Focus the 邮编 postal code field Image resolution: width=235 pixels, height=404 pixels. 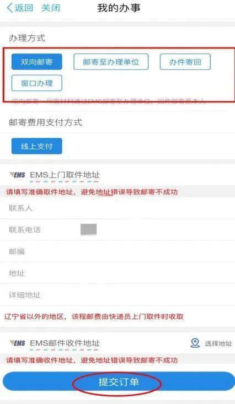(x=117, y=251)
